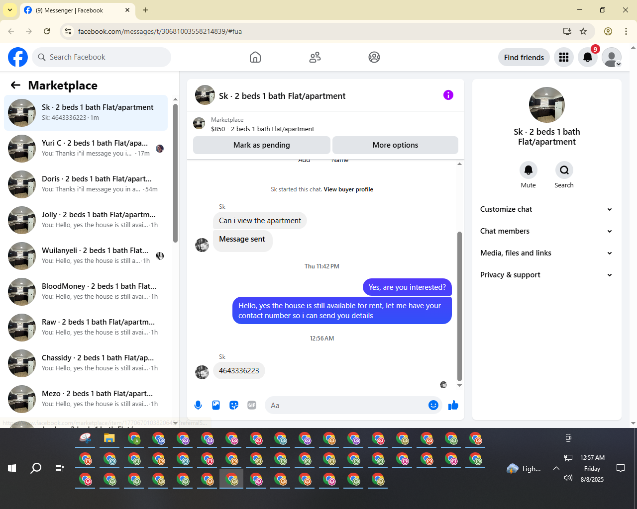Image resolution: width=637 pixels, height=509 pixels.
Task: Attach a file image icon
Action: click(x=216, y=405)
